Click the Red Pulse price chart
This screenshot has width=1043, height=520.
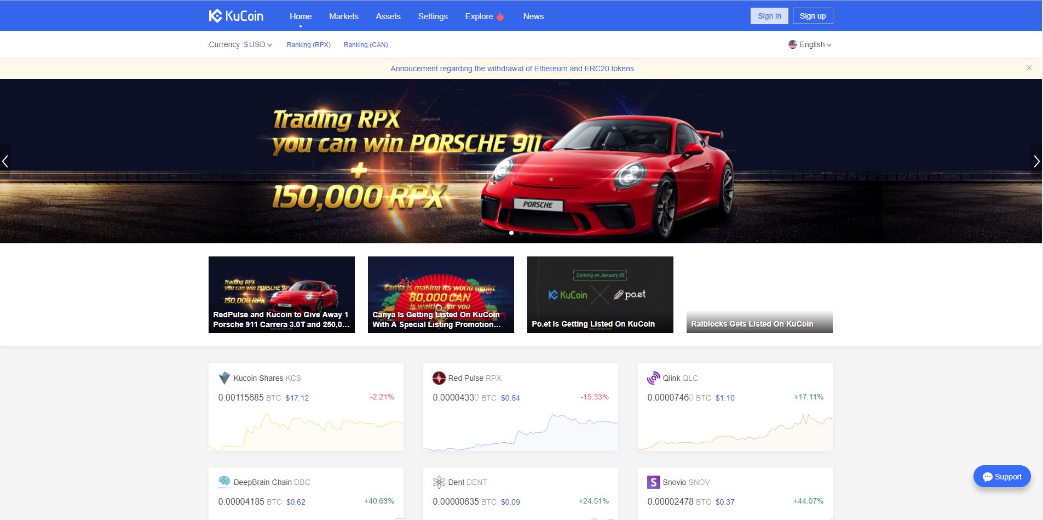(521, 432)
